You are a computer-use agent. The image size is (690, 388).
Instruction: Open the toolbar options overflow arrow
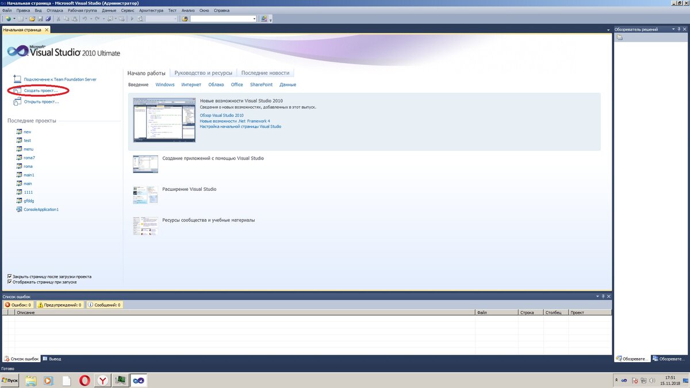point(270,20)
